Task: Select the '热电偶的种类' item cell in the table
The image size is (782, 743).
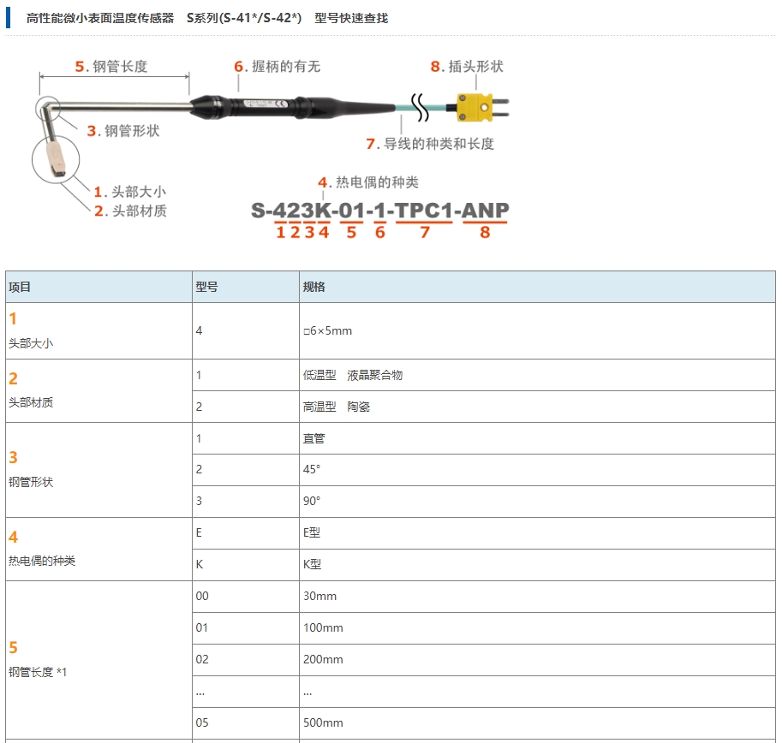Action: click(x=98, y=550)
